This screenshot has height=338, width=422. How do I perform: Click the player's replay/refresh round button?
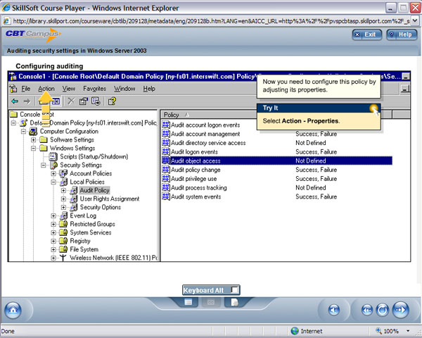point(383,309)
